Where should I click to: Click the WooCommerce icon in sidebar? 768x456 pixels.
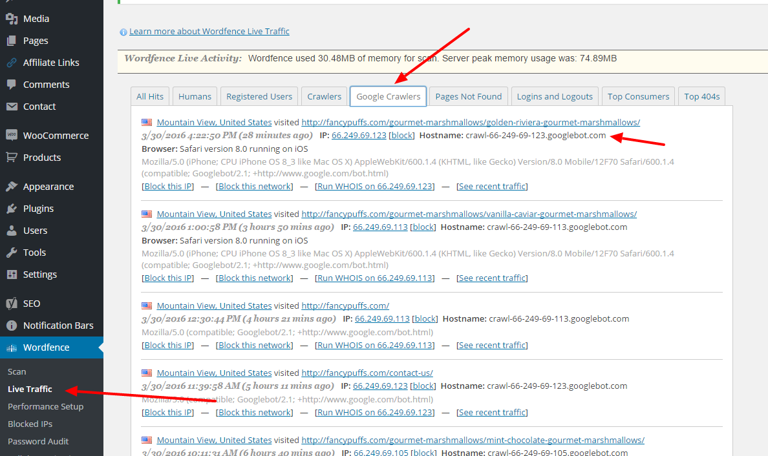(x=12, y=135)
